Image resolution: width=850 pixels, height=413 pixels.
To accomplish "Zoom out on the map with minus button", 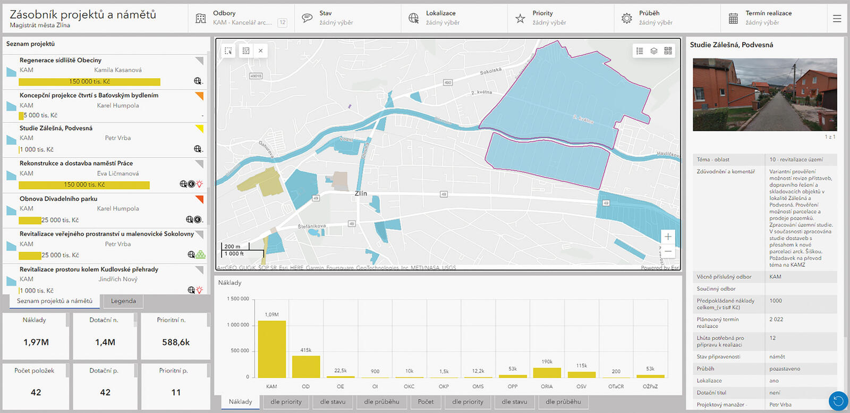I will point(668,251).
